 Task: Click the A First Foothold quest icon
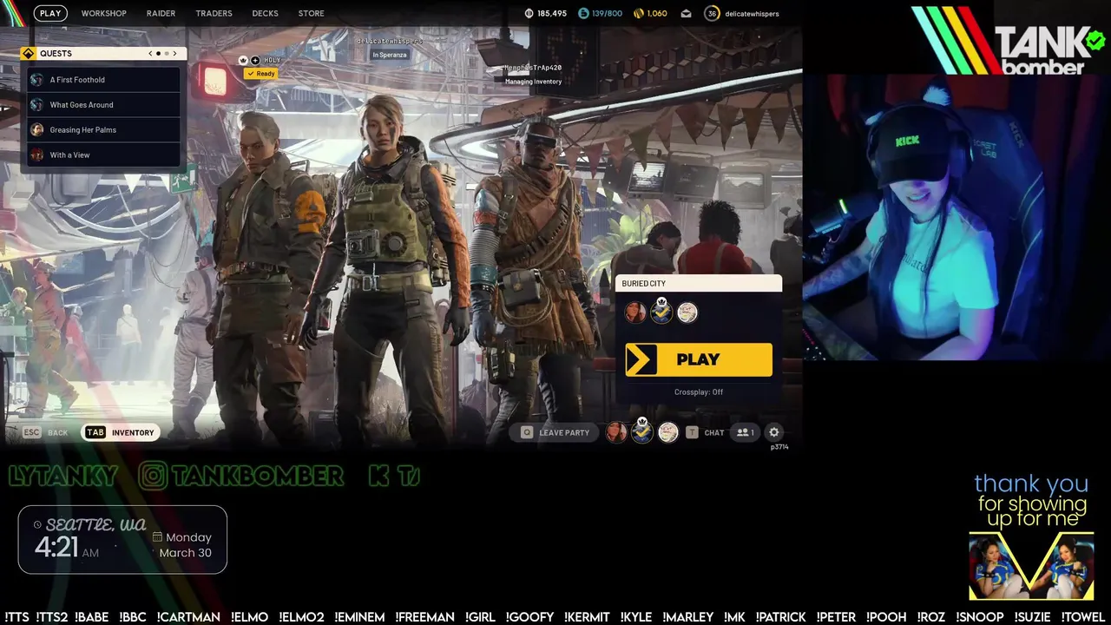pos(36,80)
